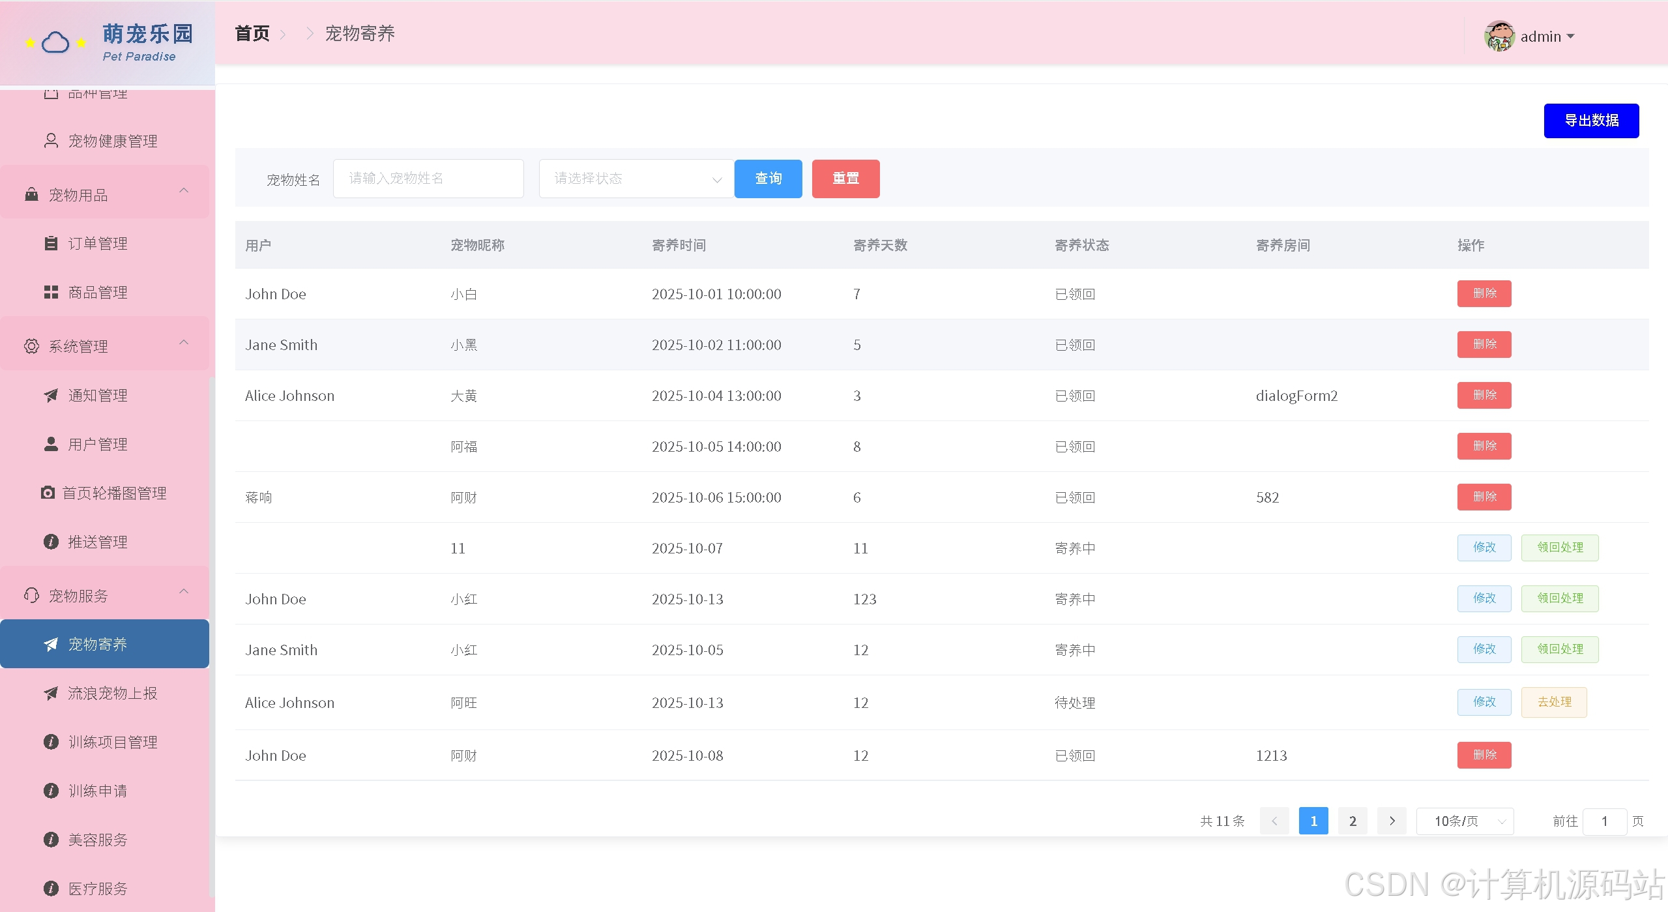1668x912 pixels.
Task: Click 去处理 for the 阿旺 pending row
Action: point(1554,702)
